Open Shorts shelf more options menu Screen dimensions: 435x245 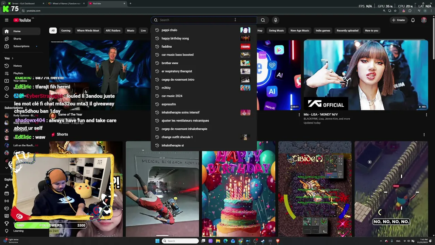pos(424,135)
